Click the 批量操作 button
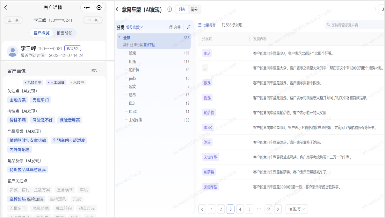Viewport: 385px width, 218px height. click(207, 25)
